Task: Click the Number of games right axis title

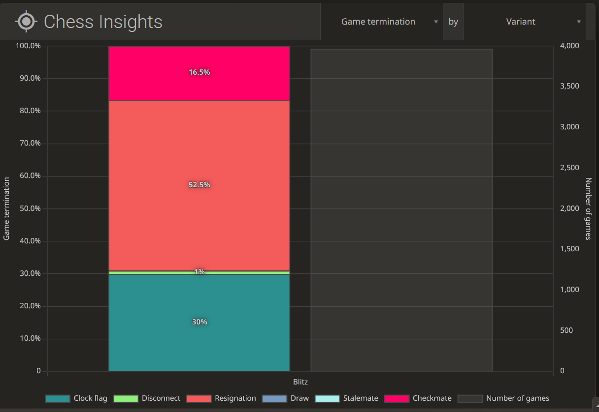Action: pos(588,209)
